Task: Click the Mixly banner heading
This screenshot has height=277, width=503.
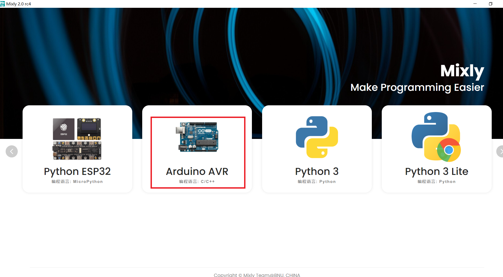Action: tap(462, 71)
